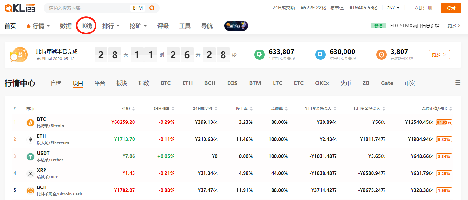Switch to the BCH market tab
The width and height of the screenshot is (468, 200).
210,83
